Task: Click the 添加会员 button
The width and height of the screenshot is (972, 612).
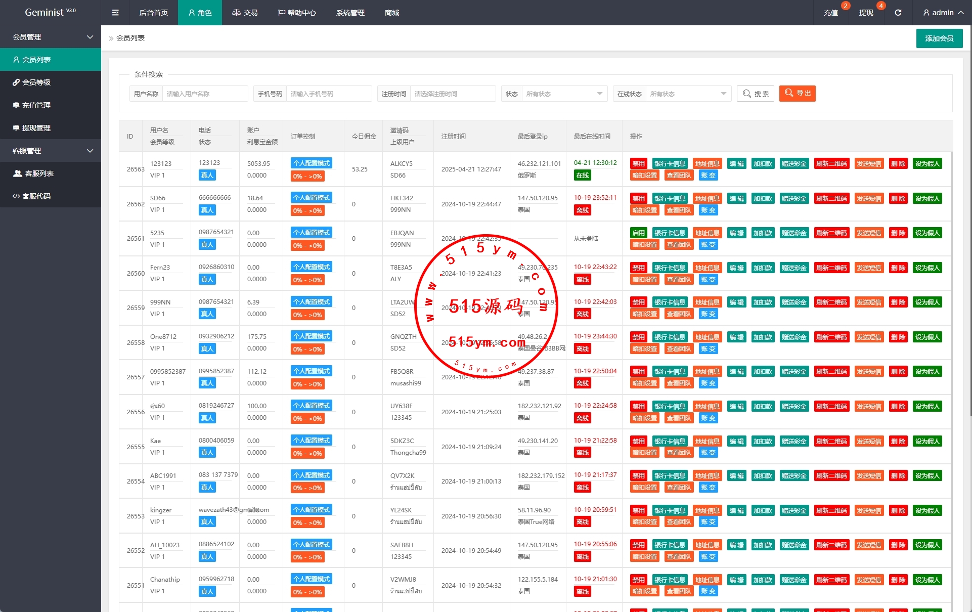Action: 939,38
